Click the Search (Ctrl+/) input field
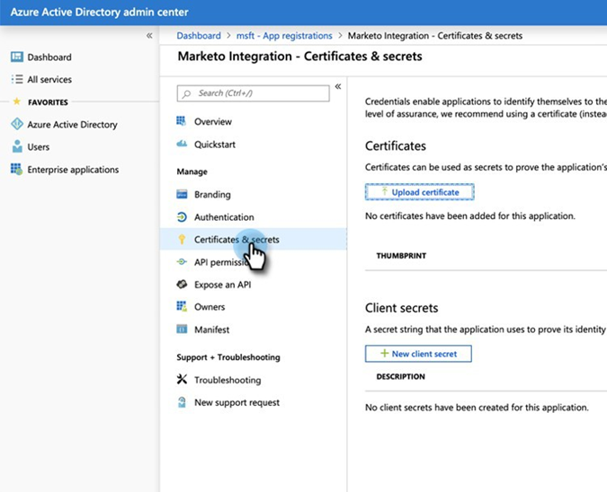607x492 pixels. point(254,93)
